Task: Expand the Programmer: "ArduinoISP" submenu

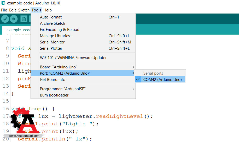Action: (x=83, y=89)
